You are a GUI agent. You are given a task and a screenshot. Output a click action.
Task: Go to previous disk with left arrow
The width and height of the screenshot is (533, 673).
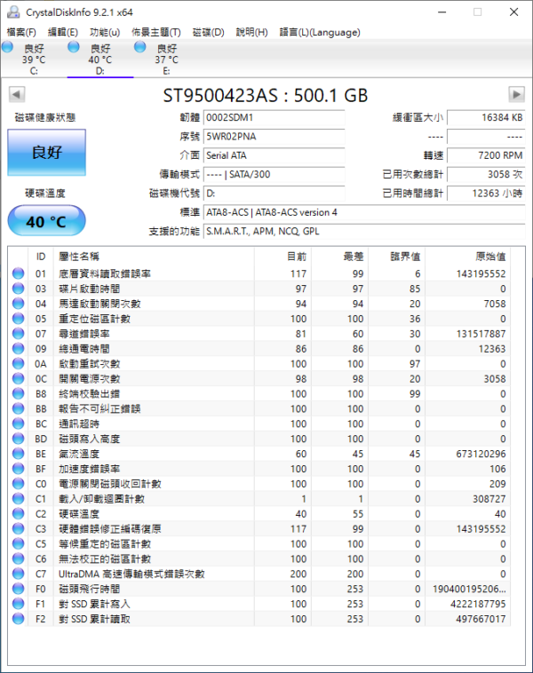click(x=16, y=94)
